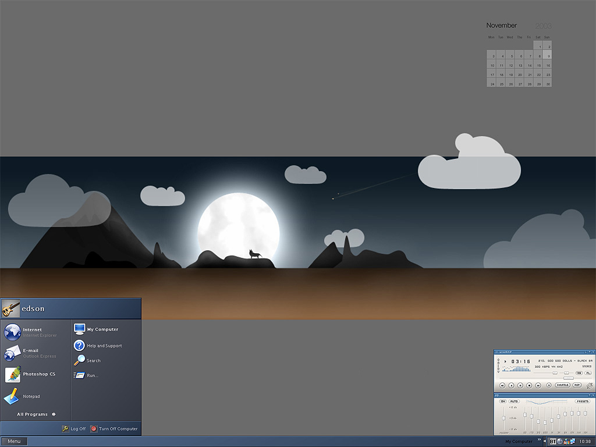
Task: Click the Winamp seek bar handle
Action: 569,378
